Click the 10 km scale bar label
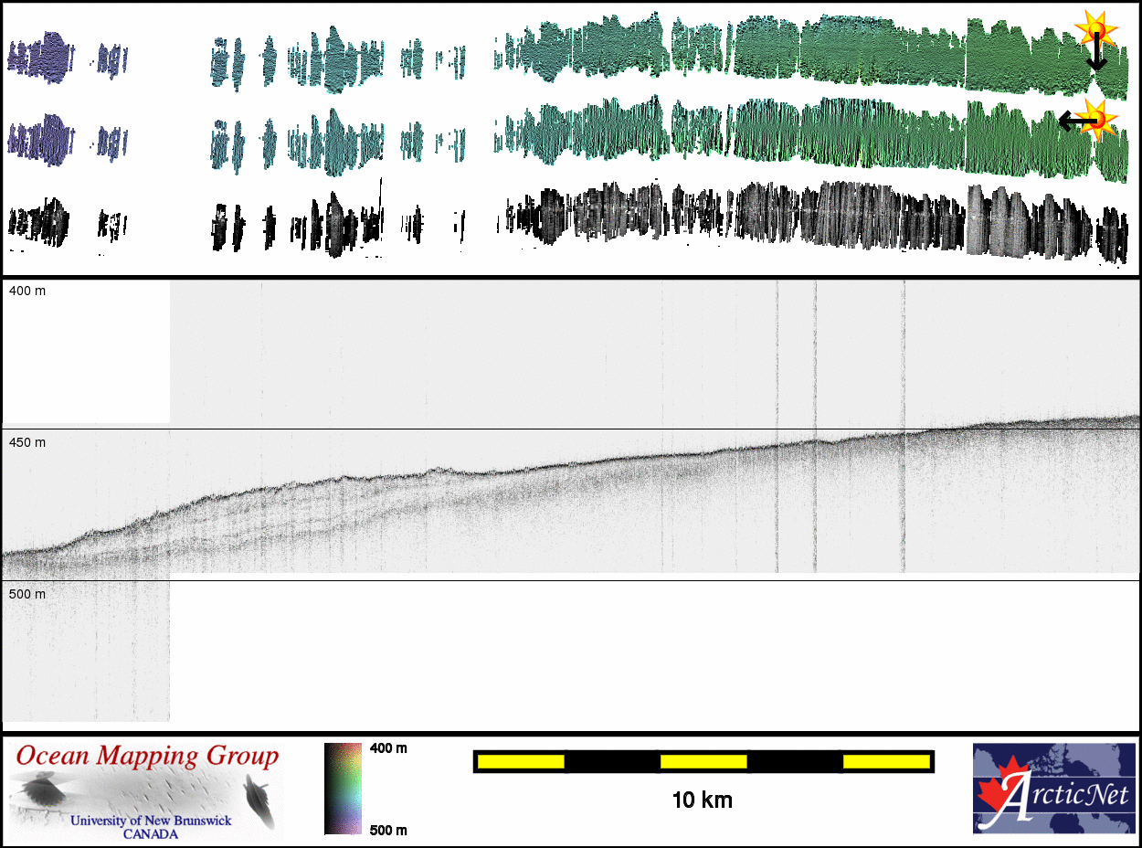 point(702,801)
